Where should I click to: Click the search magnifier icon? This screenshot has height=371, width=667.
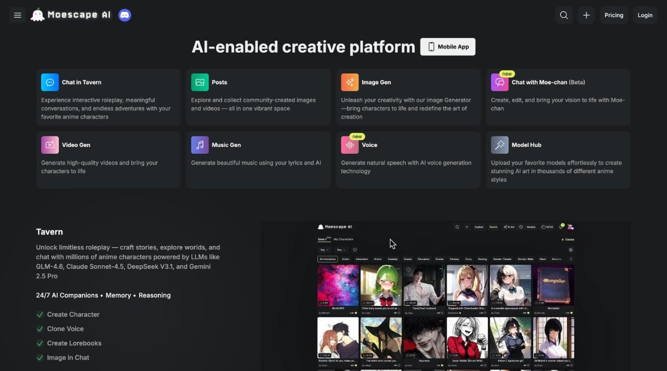[x=564, y=15]
